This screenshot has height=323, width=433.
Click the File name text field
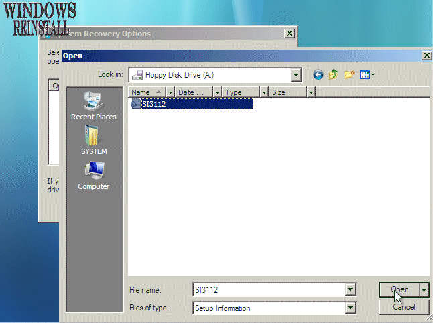click(268, 289)
